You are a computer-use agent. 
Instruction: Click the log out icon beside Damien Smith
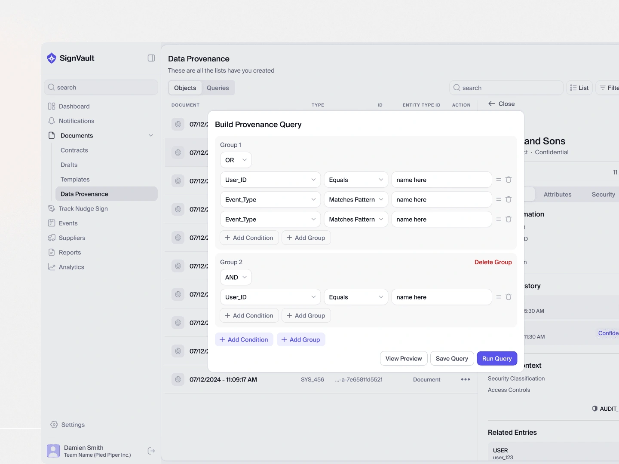click(x=151, y=451)
